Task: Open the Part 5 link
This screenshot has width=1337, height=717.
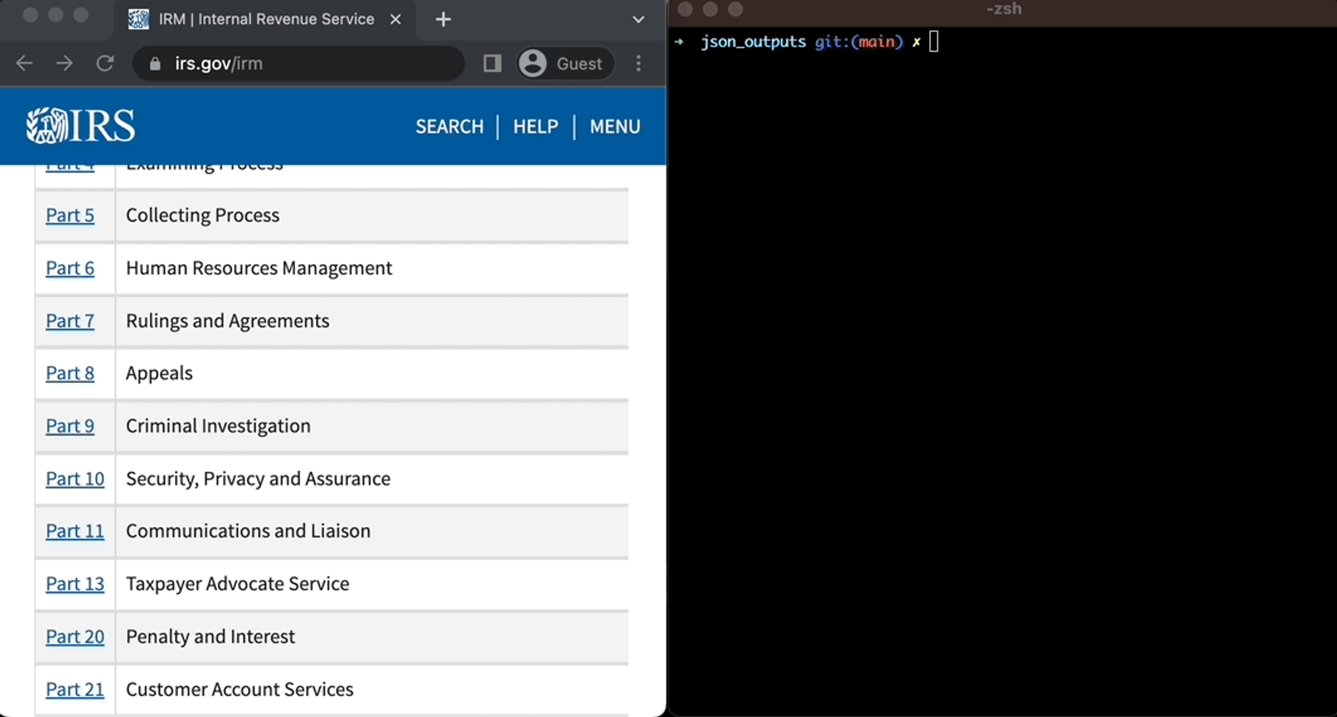Action: [70, 215]
